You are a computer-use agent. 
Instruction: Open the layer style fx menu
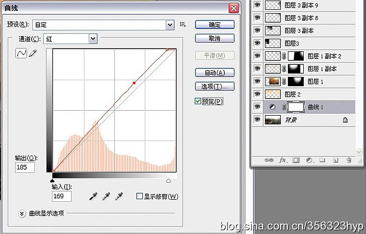(x=283, y=160)
